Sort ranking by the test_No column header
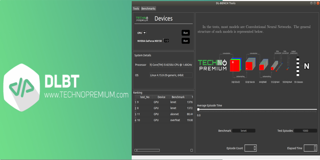Image resolution: width=320 pixels, height=160 pixels. pyautogui.click(x=145, y=97)
